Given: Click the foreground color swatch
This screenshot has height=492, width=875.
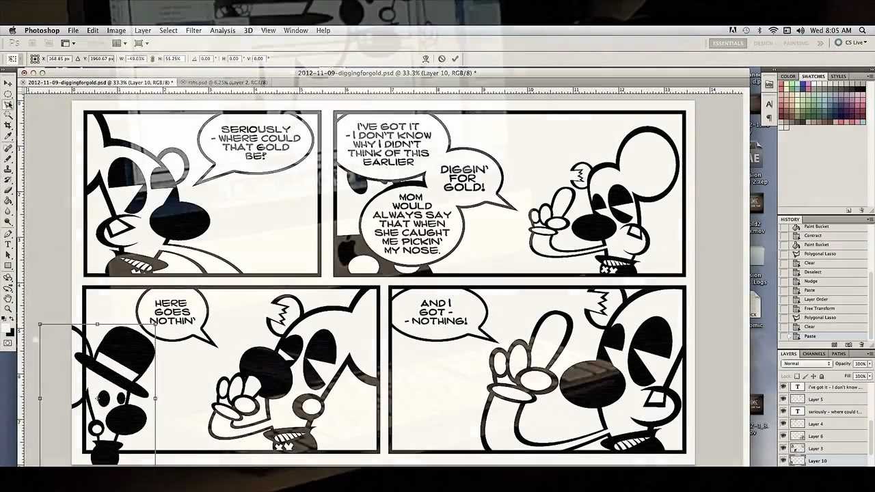Looking at the screenshot, I should tap(4, 327).
